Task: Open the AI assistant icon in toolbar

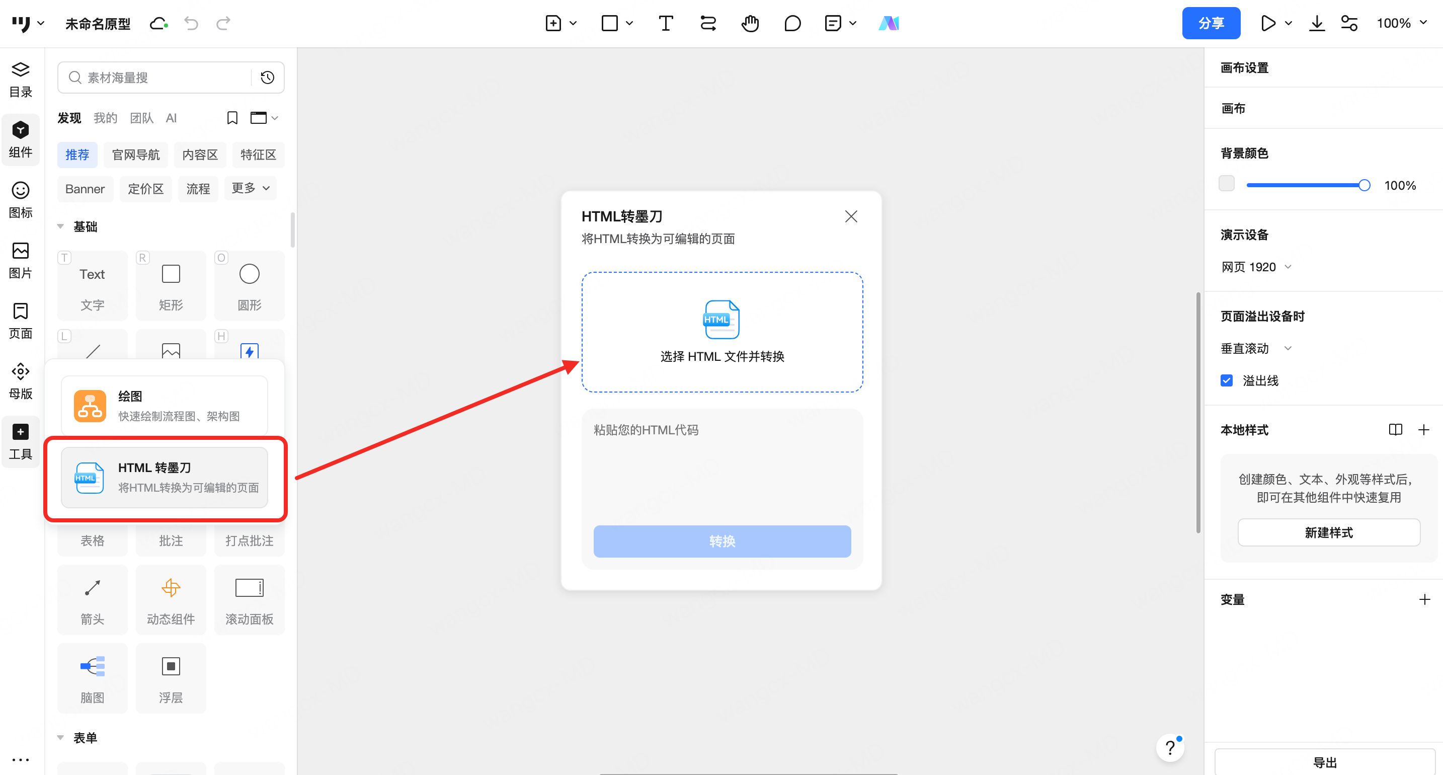Action: [x=889, y=24]
